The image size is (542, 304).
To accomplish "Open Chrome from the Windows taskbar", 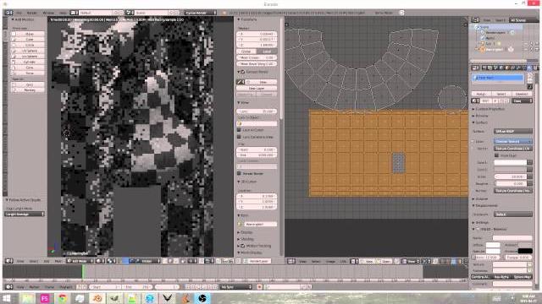I will coord(63,298).
